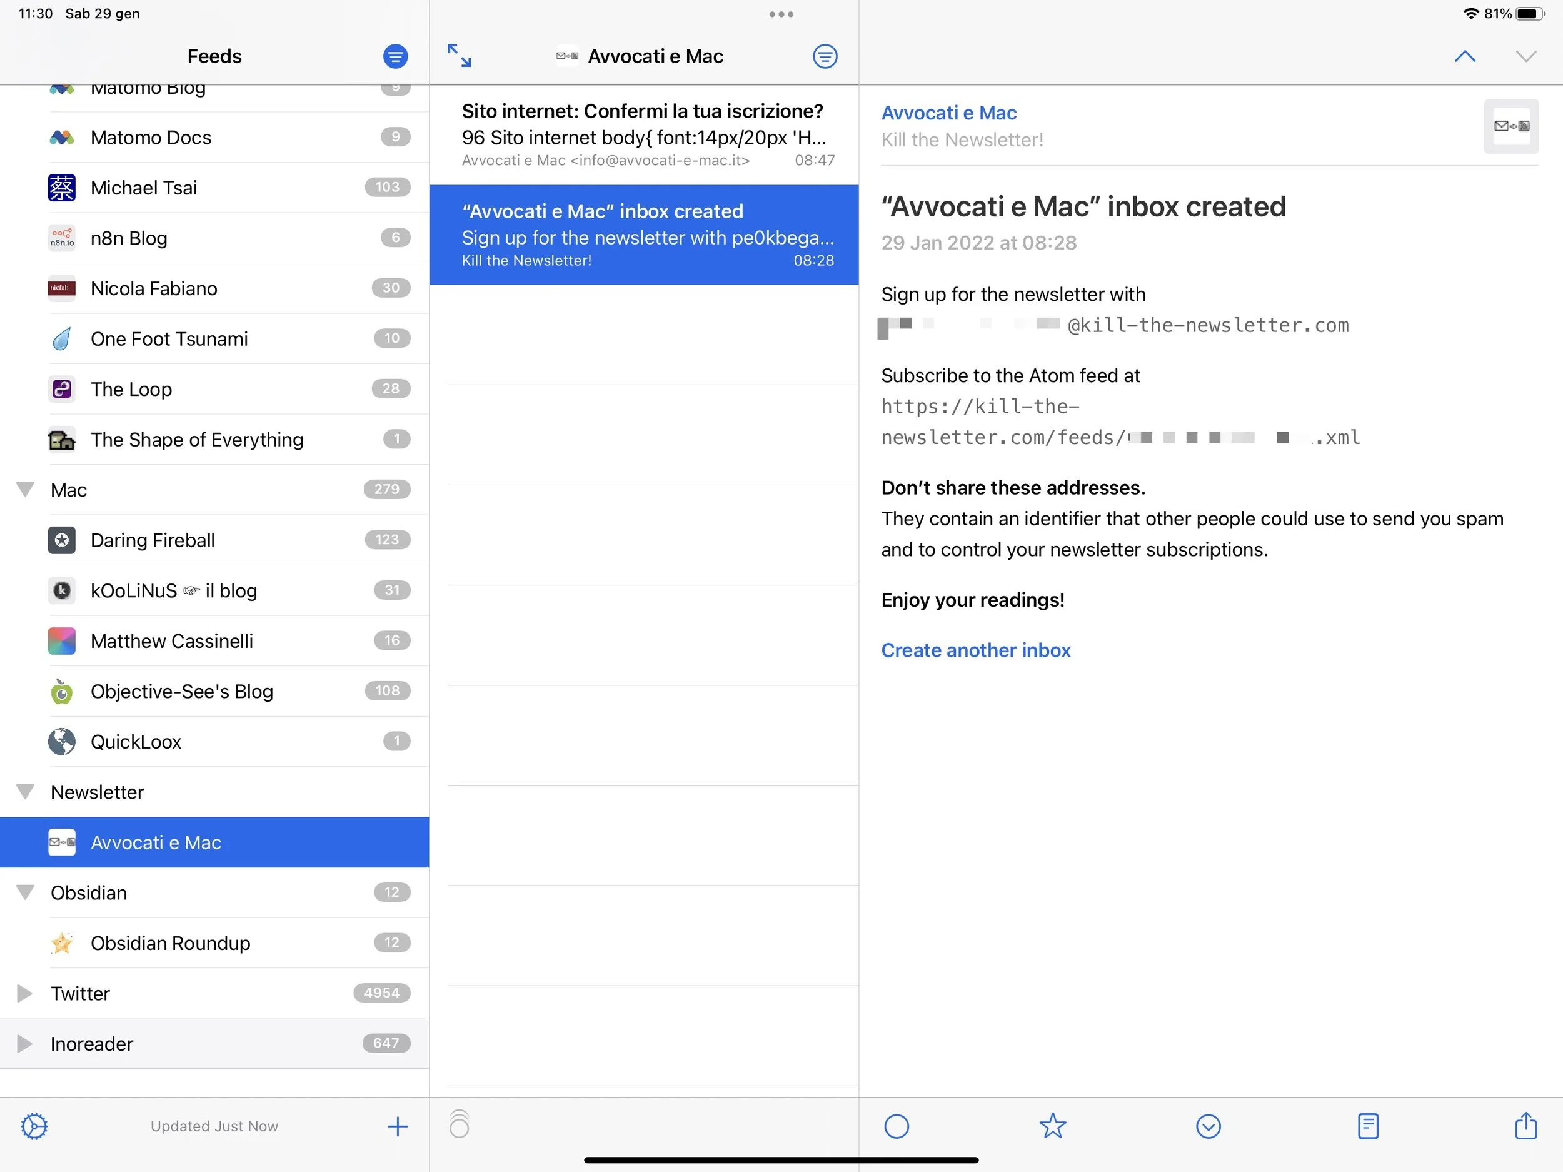1563x1172 pixels.
Task: Go to previous article up arrow
Action: pos(1465,56)
